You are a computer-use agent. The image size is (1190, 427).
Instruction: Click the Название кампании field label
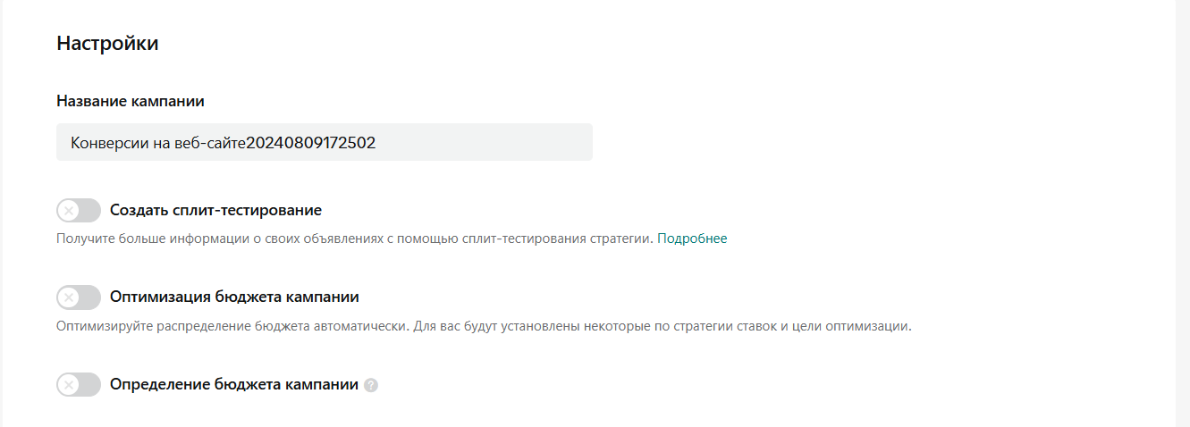(131, 101)
